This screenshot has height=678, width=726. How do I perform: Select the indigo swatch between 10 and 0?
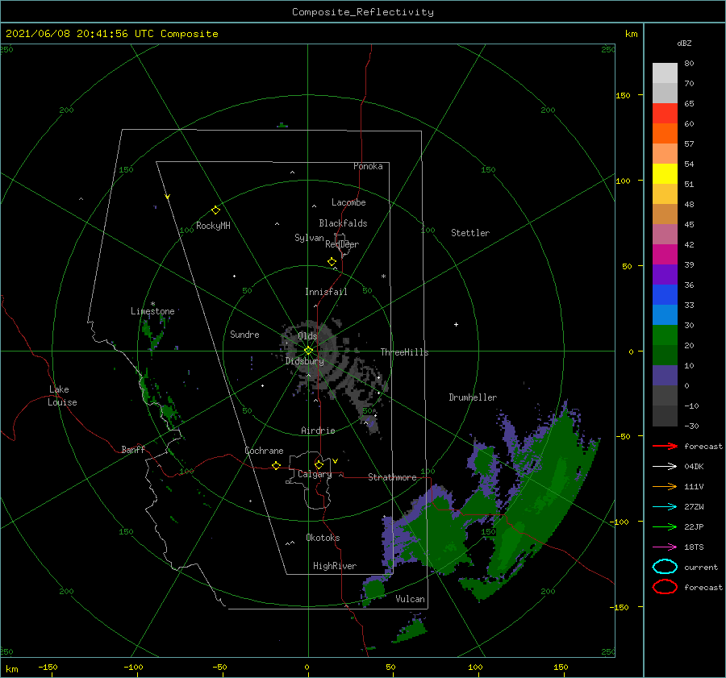point(665,376)
